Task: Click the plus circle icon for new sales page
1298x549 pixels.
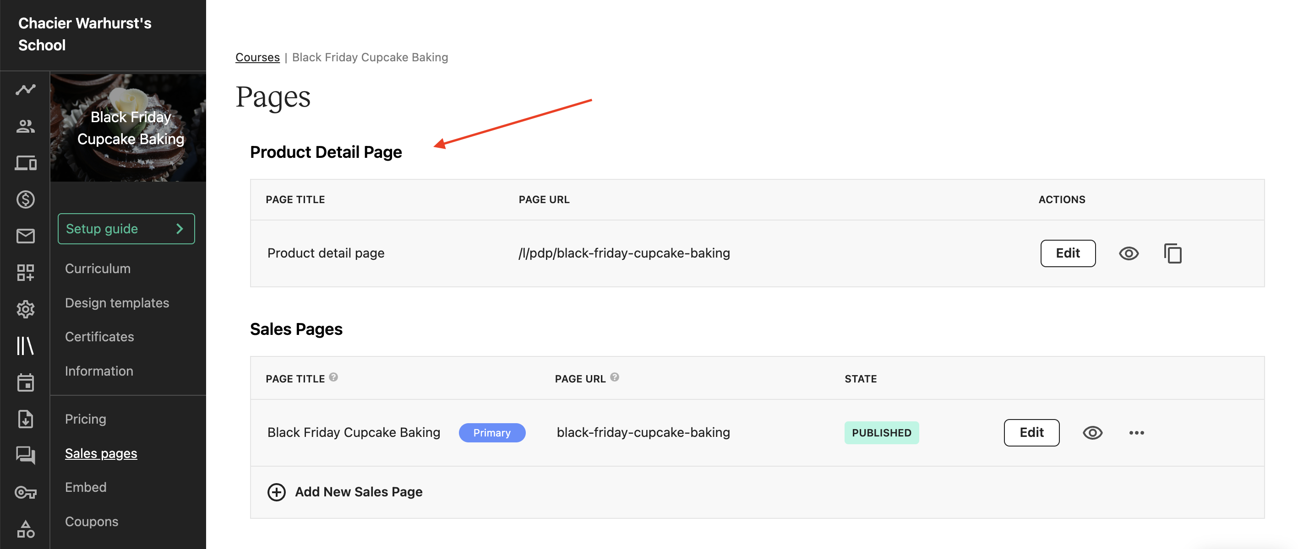Action: click(x=276, y=492)
